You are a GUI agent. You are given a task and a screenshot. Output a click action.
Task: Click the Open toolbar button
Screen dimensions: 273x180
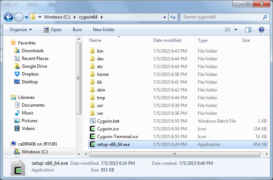tap(53, 30)
